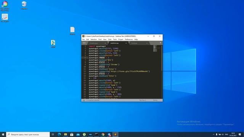Open the File menu in Sublime Text
Screen dimensions: 244x137
83,40
